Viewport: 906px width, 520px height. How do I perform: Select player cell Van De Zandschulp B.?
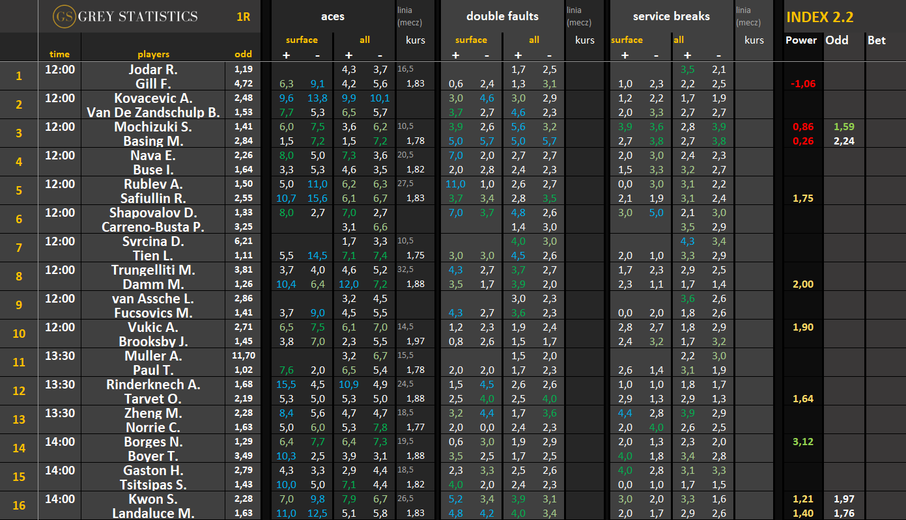(153, 112)
